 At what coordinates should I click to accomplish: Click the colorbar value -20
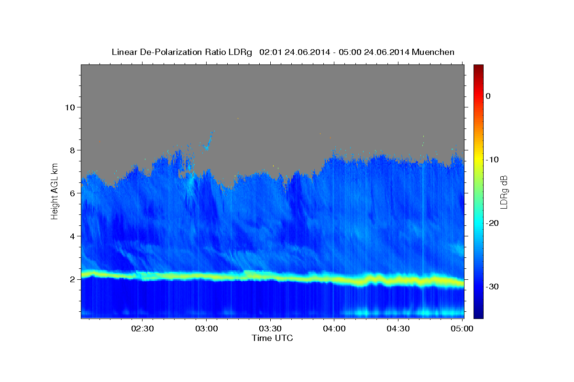493,223
